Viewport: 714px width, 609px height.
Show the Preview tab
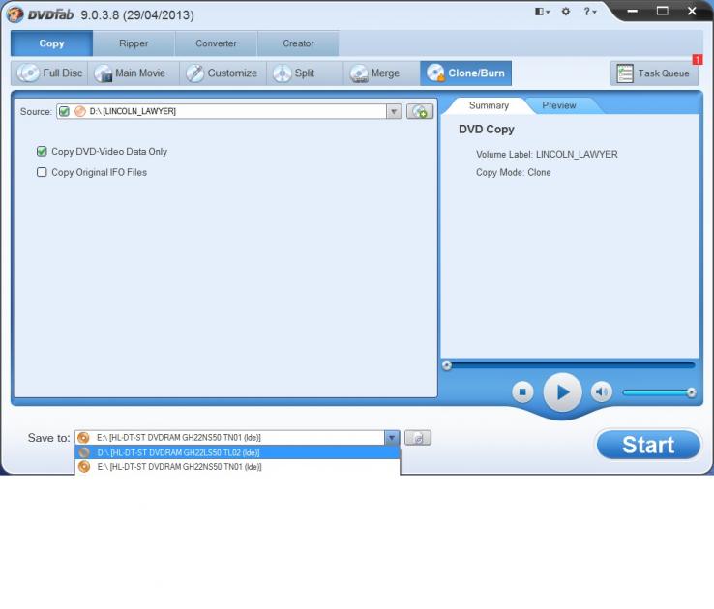pos(559,105)
